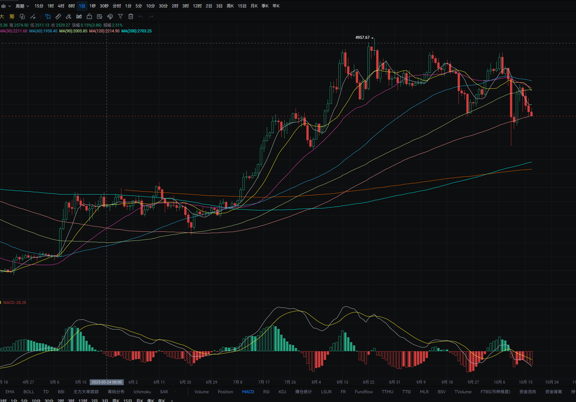This screenshot has width=576, height=402.
Task: Open the chart type dropdown
Action: coord(6,6)
